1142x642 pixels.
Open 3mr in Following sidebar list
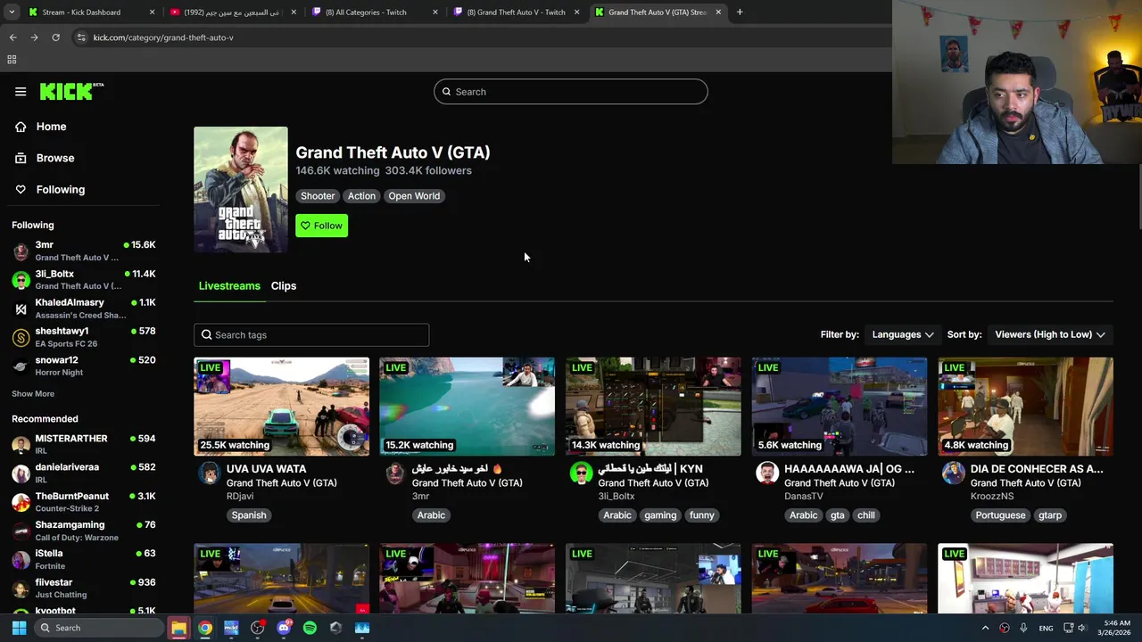click(x=84, y=251)
